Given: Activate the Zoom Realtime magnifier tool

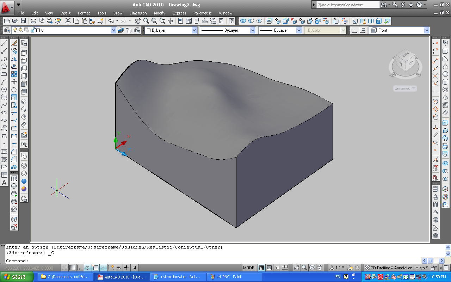Looking at the screenshot, I should 146,21.
